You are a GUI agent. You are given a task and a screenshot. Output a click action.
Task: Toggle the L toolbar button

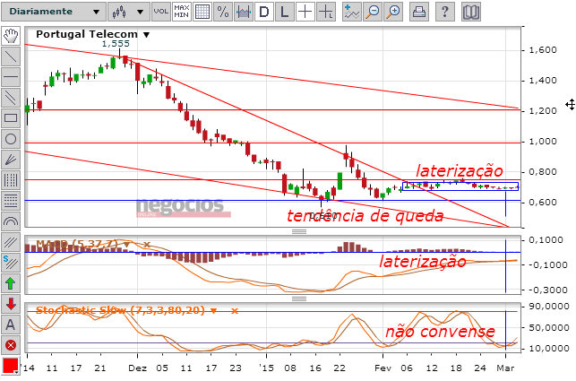click(x=284, y=12)
